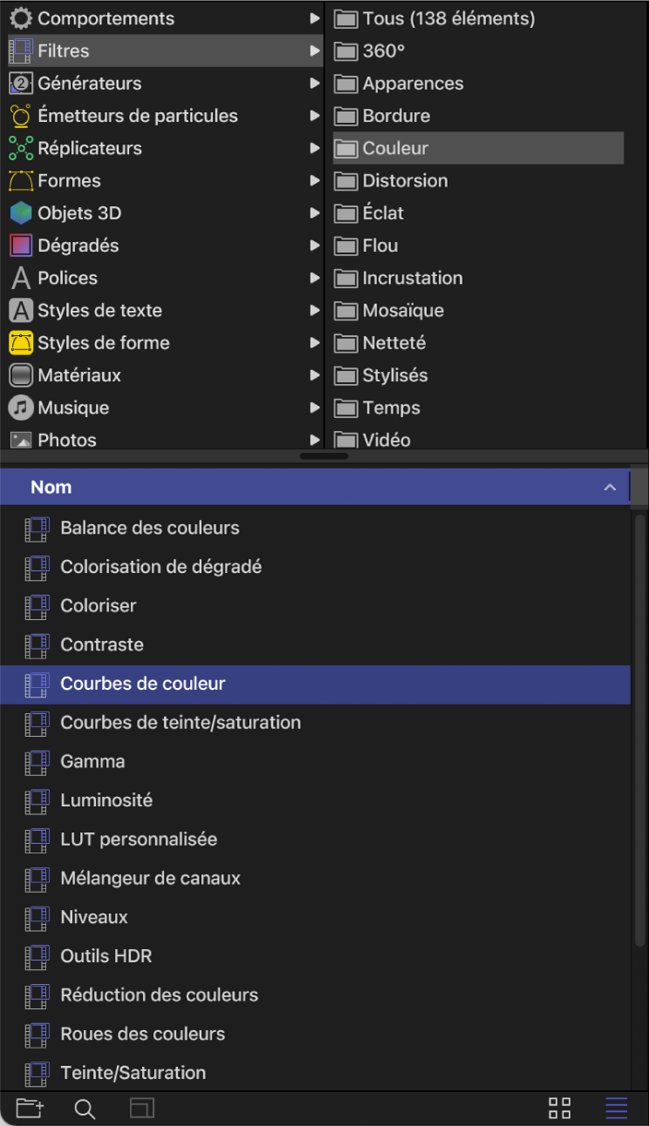Switch to grid view of library items
The image size is (649, 1126).
pyautogui.click(x=559, y=1108)
